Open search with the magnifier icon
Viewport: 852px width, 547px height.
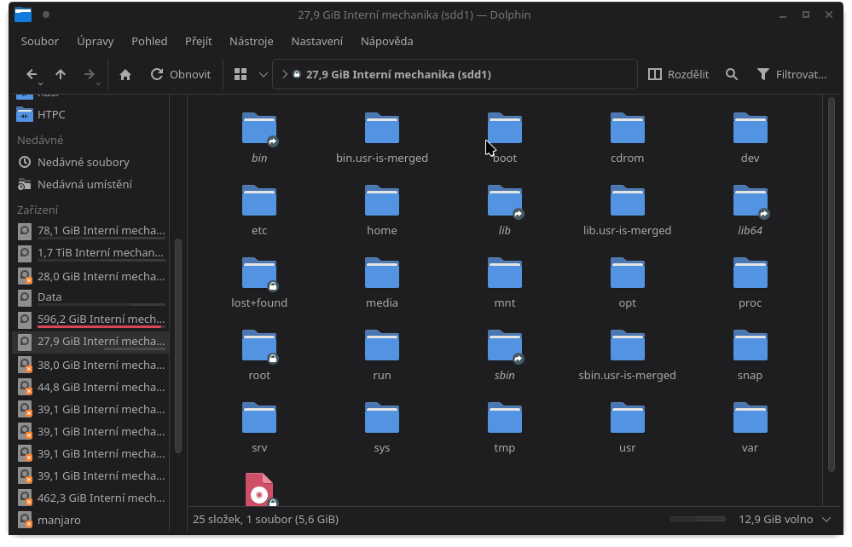732,74
